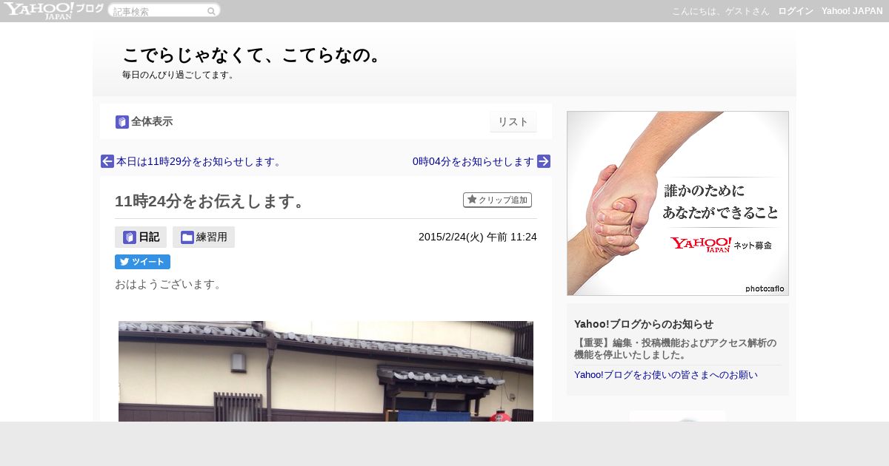Open the building photo in the post

(x=326, y=371)
